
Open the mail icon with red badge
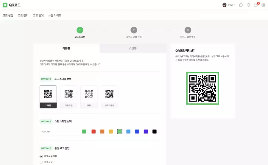coord(256,5)
